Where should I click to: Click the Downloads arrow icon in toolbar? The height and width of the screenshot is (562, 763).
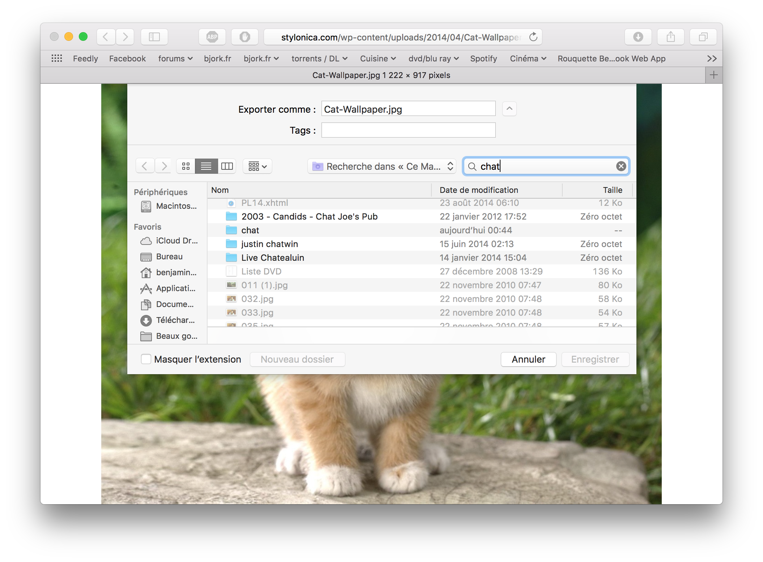click(638, 37)
